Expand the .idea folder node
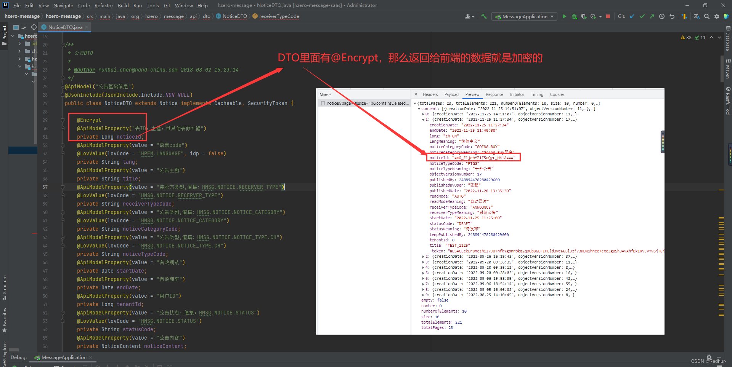The height and width of the screenshot is (367, 732). pyautogui.click(x=19, y=44)
